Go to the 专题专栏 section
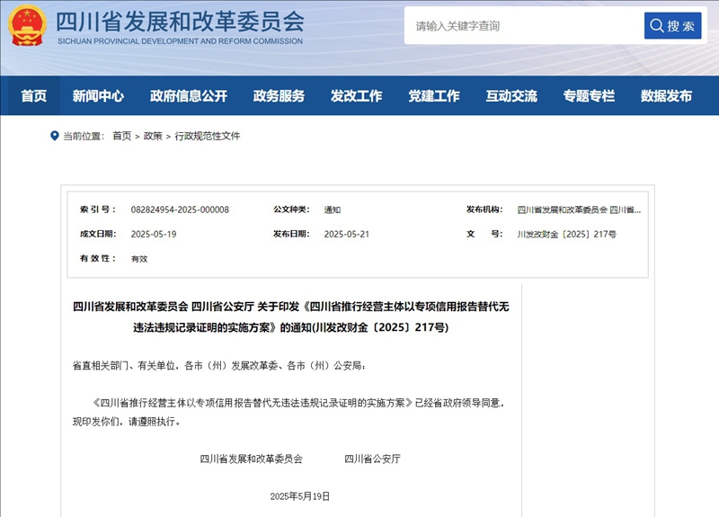The width and height of the screenshot is (719, 517). (589, 96)
